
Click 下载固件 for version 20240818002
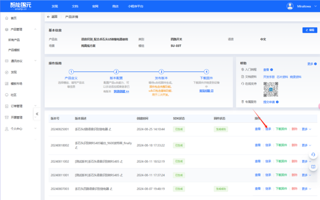click(x=281, y=145)
